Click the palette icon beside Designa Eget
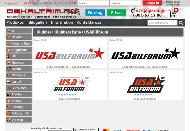Viewport: 190px width, 131px height. [x=9, y=44]
